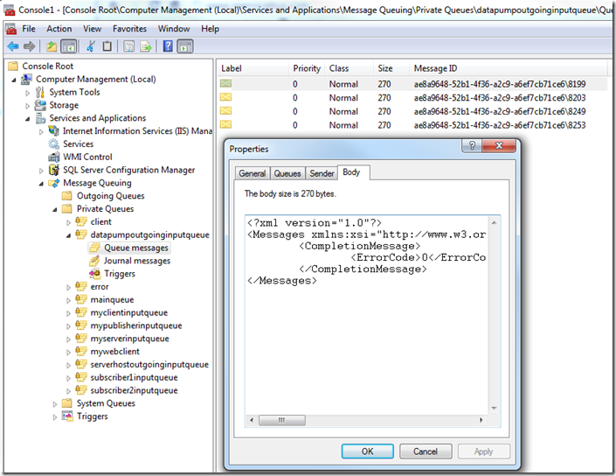Open the Help menu
Viewport: 616px width, 476px height.
(x=210, y=29)
